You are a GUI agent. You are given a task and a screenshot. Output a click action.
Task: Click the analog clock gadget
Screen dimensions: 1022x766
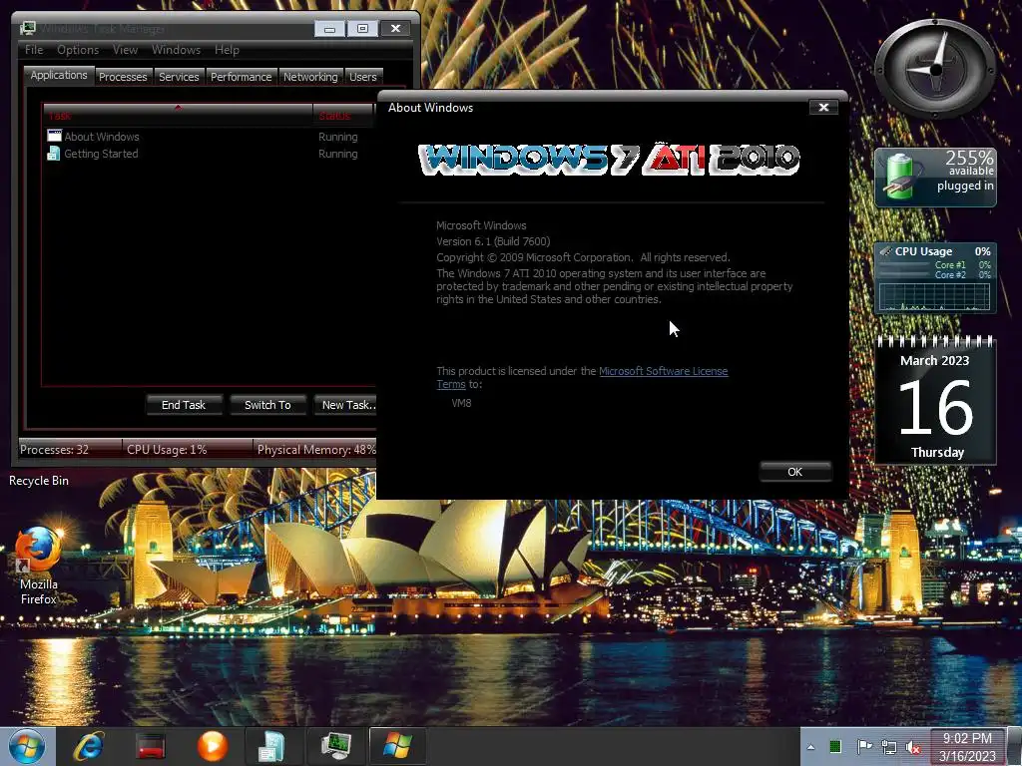tap(935, 69)
